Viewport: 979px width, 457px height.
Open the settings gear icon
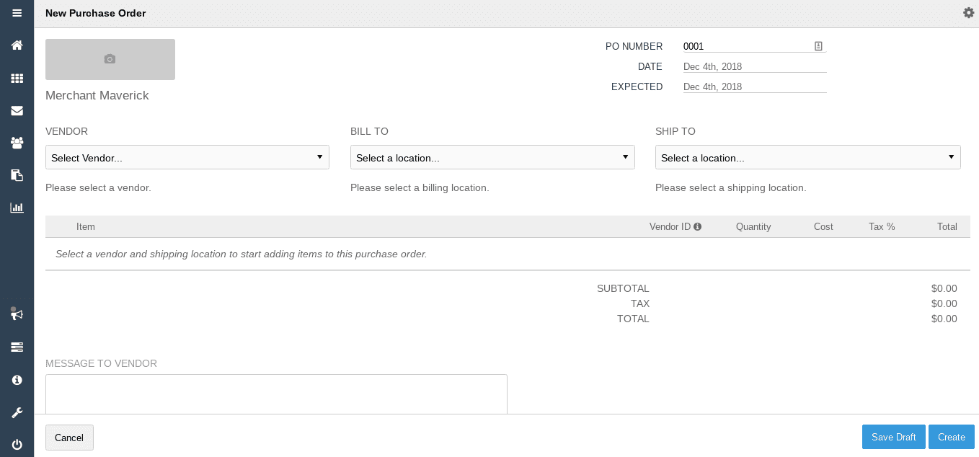(968, 13)
